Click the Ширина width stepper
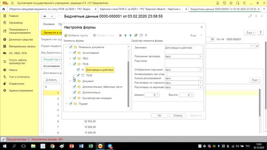This screenshot has width=267, height=150. coord(158,95)
